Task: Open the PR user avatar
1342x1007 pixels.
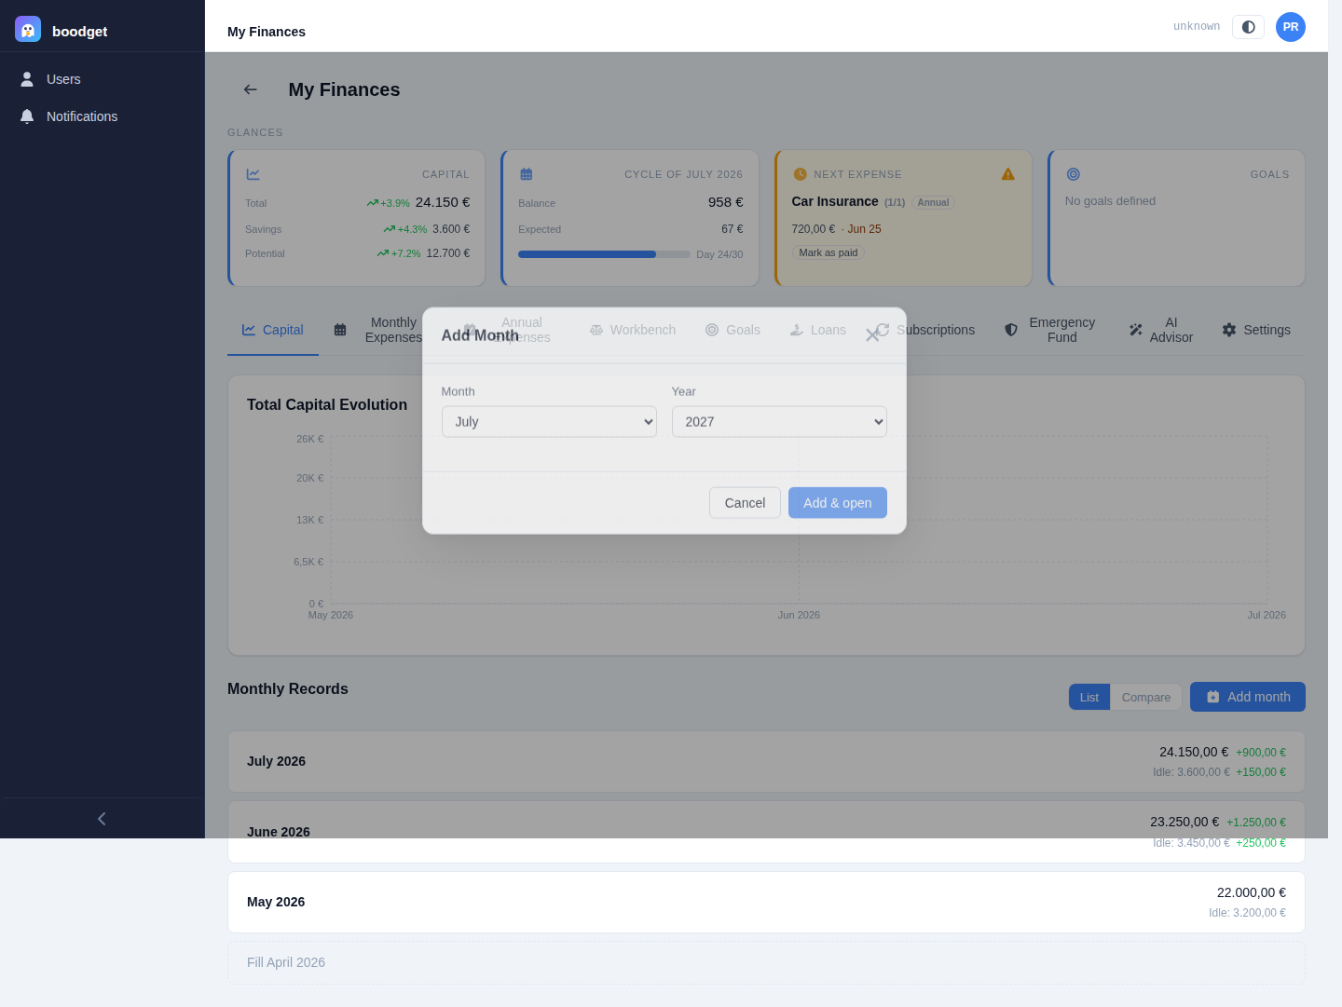Action: (x=1291, y=27)
